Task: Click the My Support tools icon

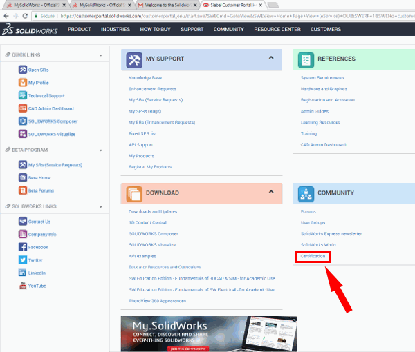Action: click(134, 60)
